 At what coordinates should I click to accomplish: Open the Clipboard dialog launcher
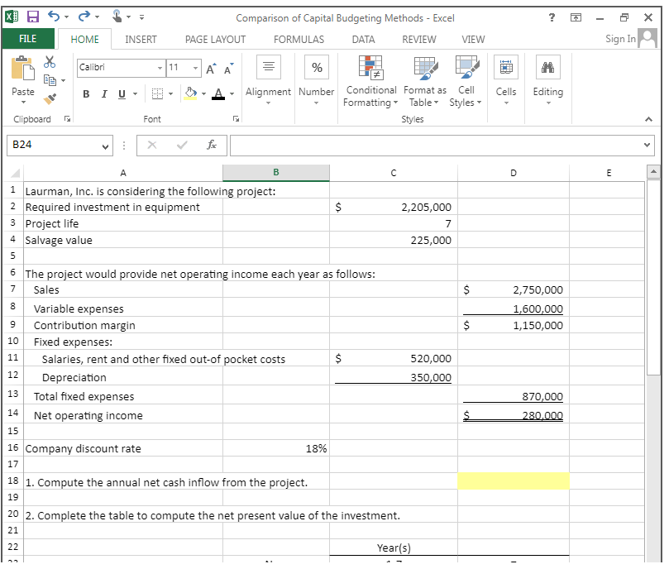pyautogui.click(x=67, y=119)
